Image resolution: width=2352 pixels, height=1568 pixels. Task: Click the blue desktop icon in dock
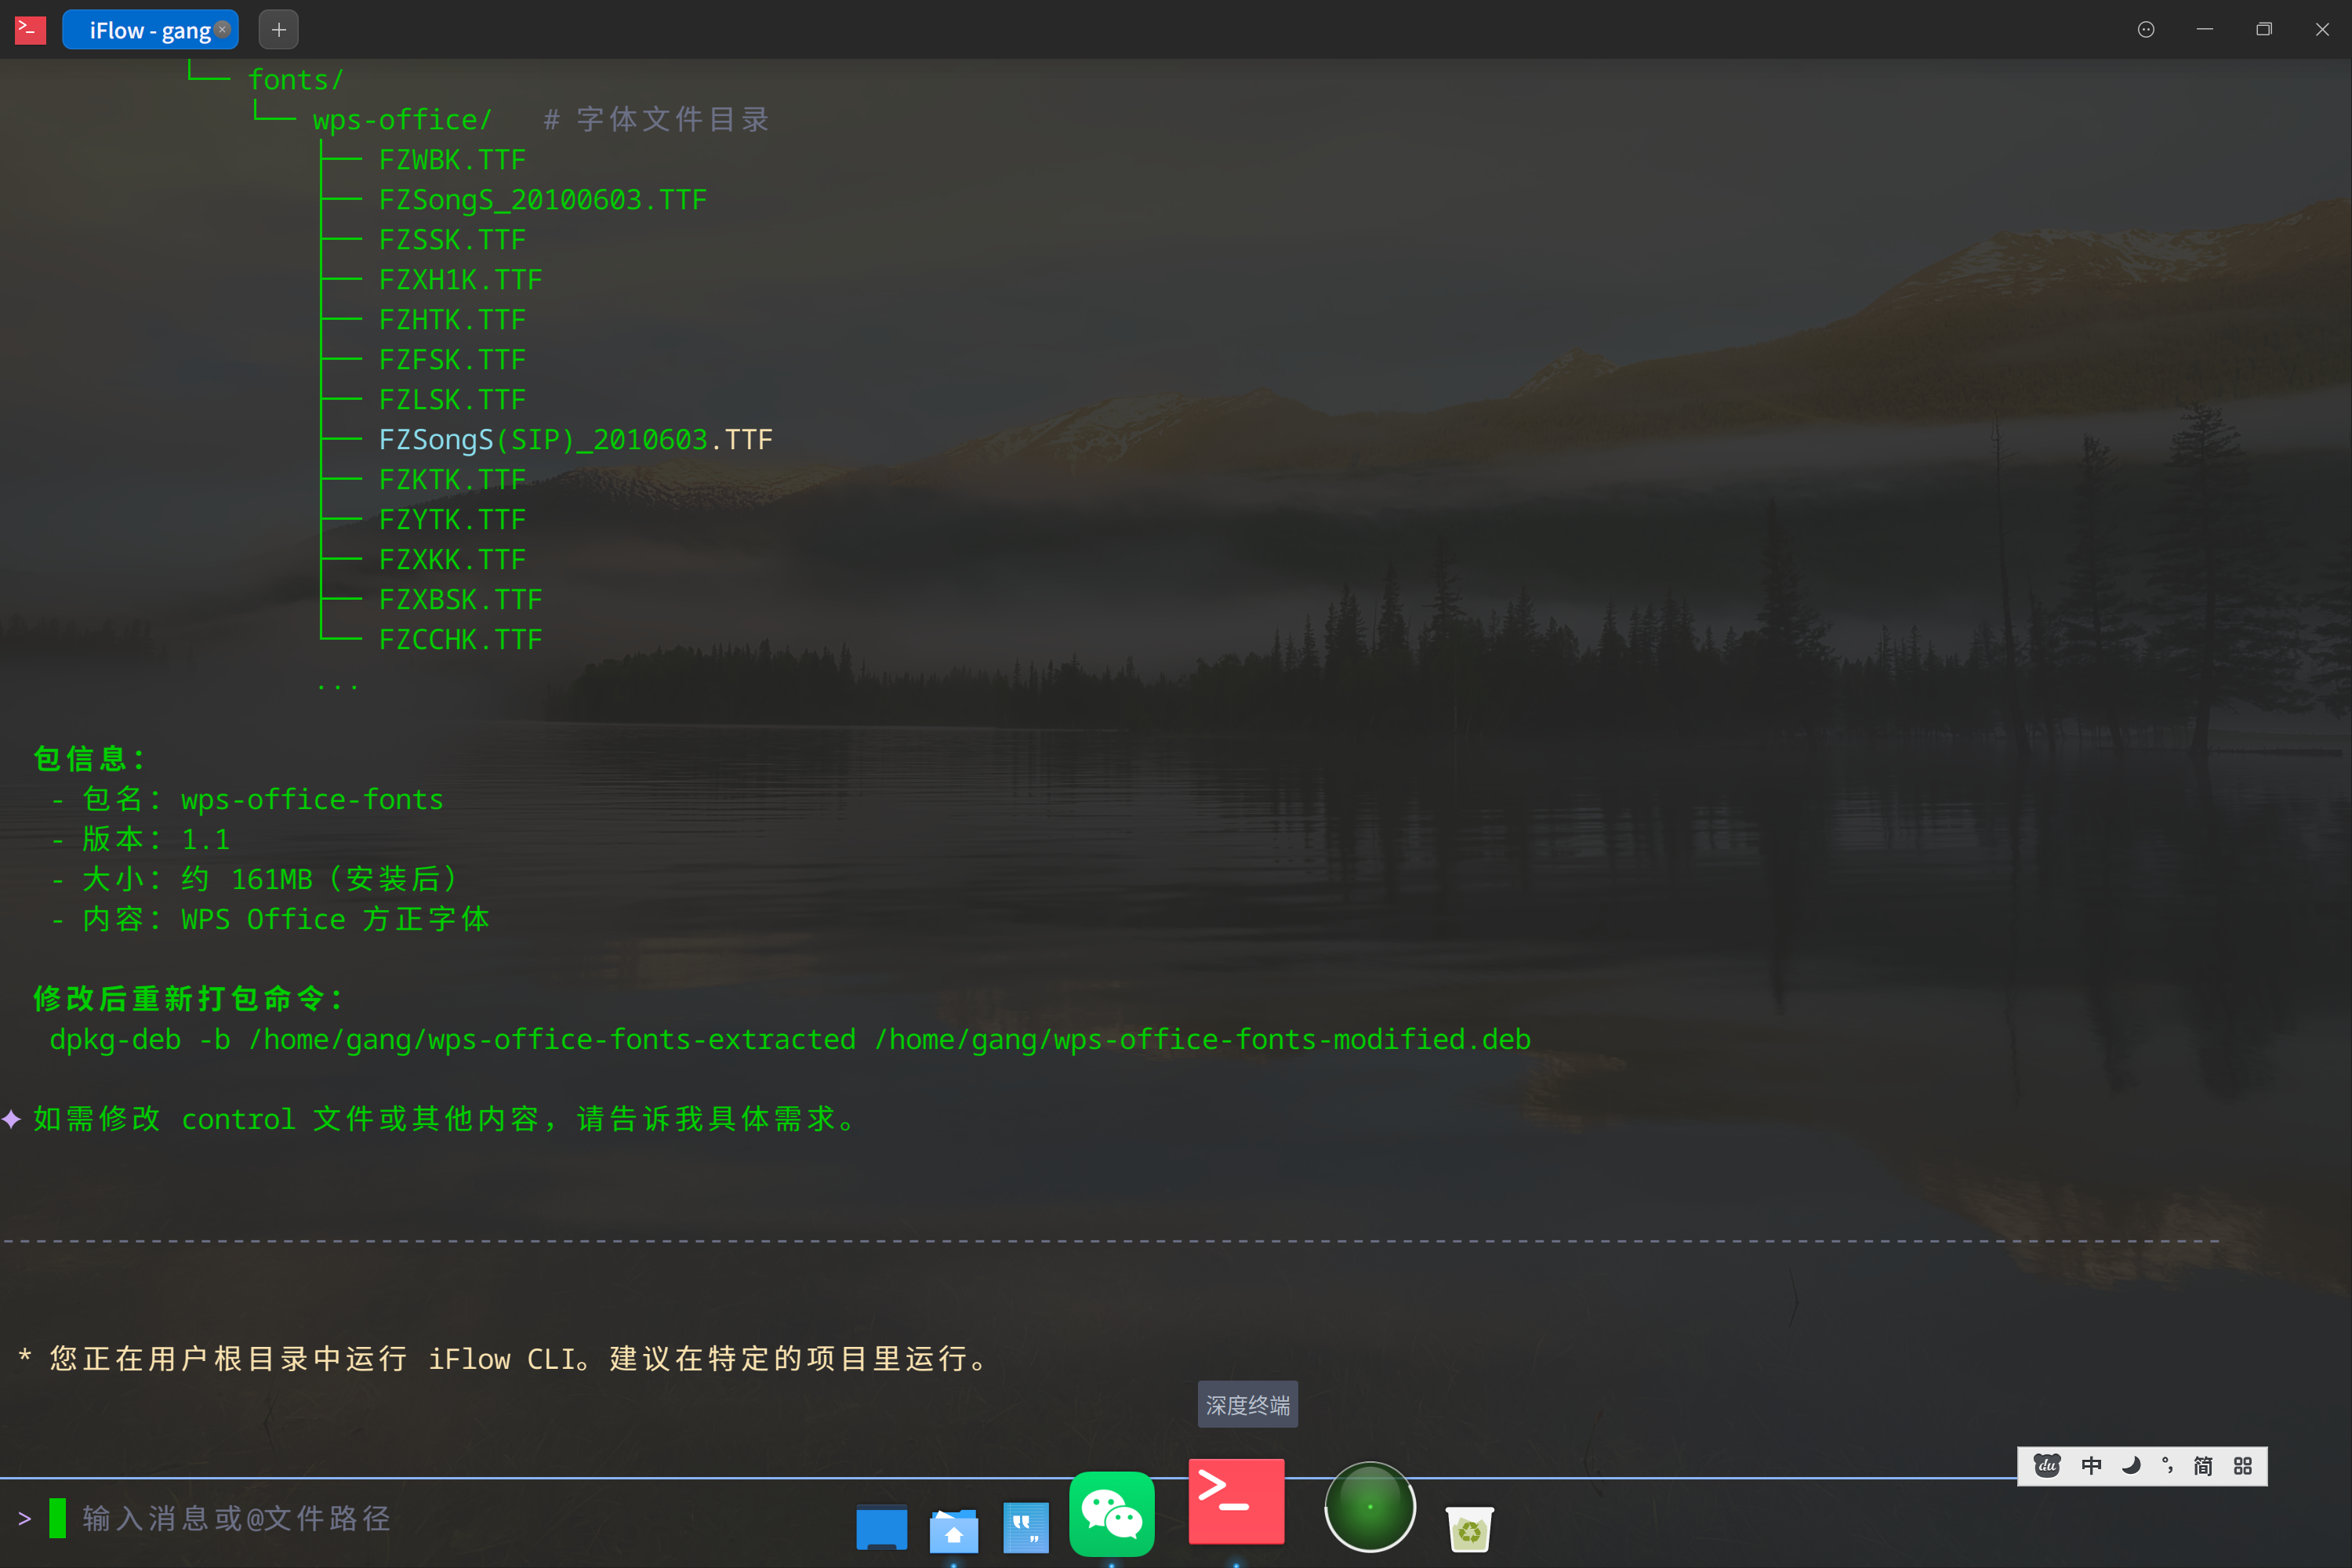tap(881, 1528)
